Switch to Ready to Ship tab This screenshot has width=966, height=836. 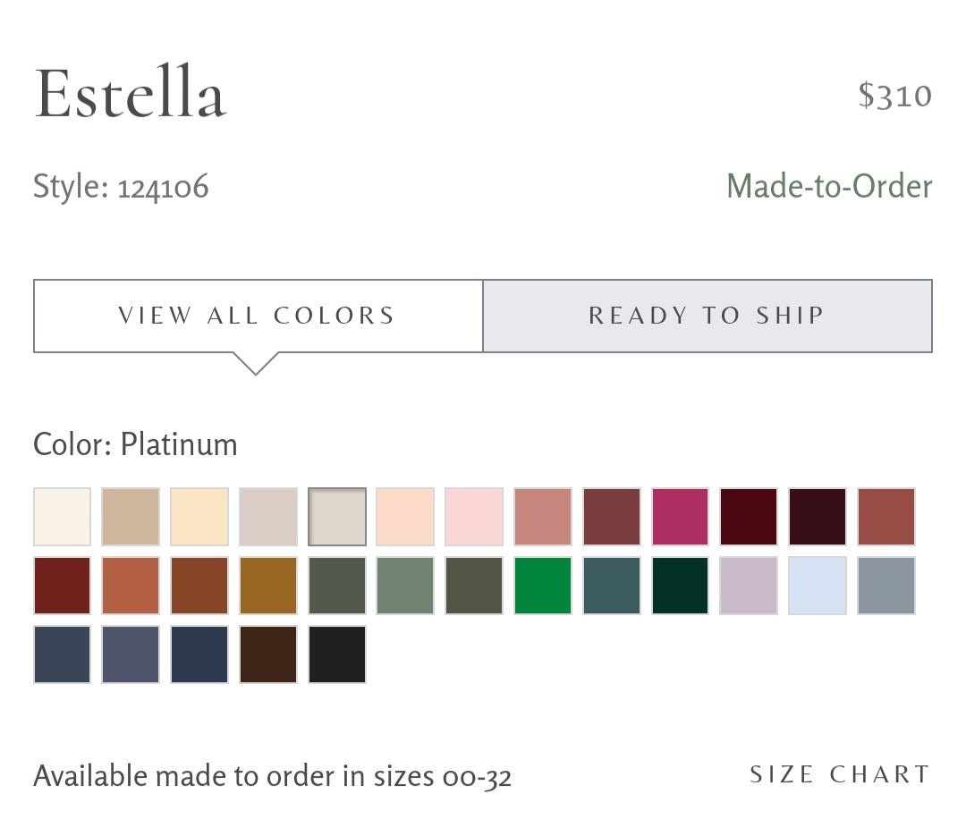pyautogui.click(x=707, y=316)
